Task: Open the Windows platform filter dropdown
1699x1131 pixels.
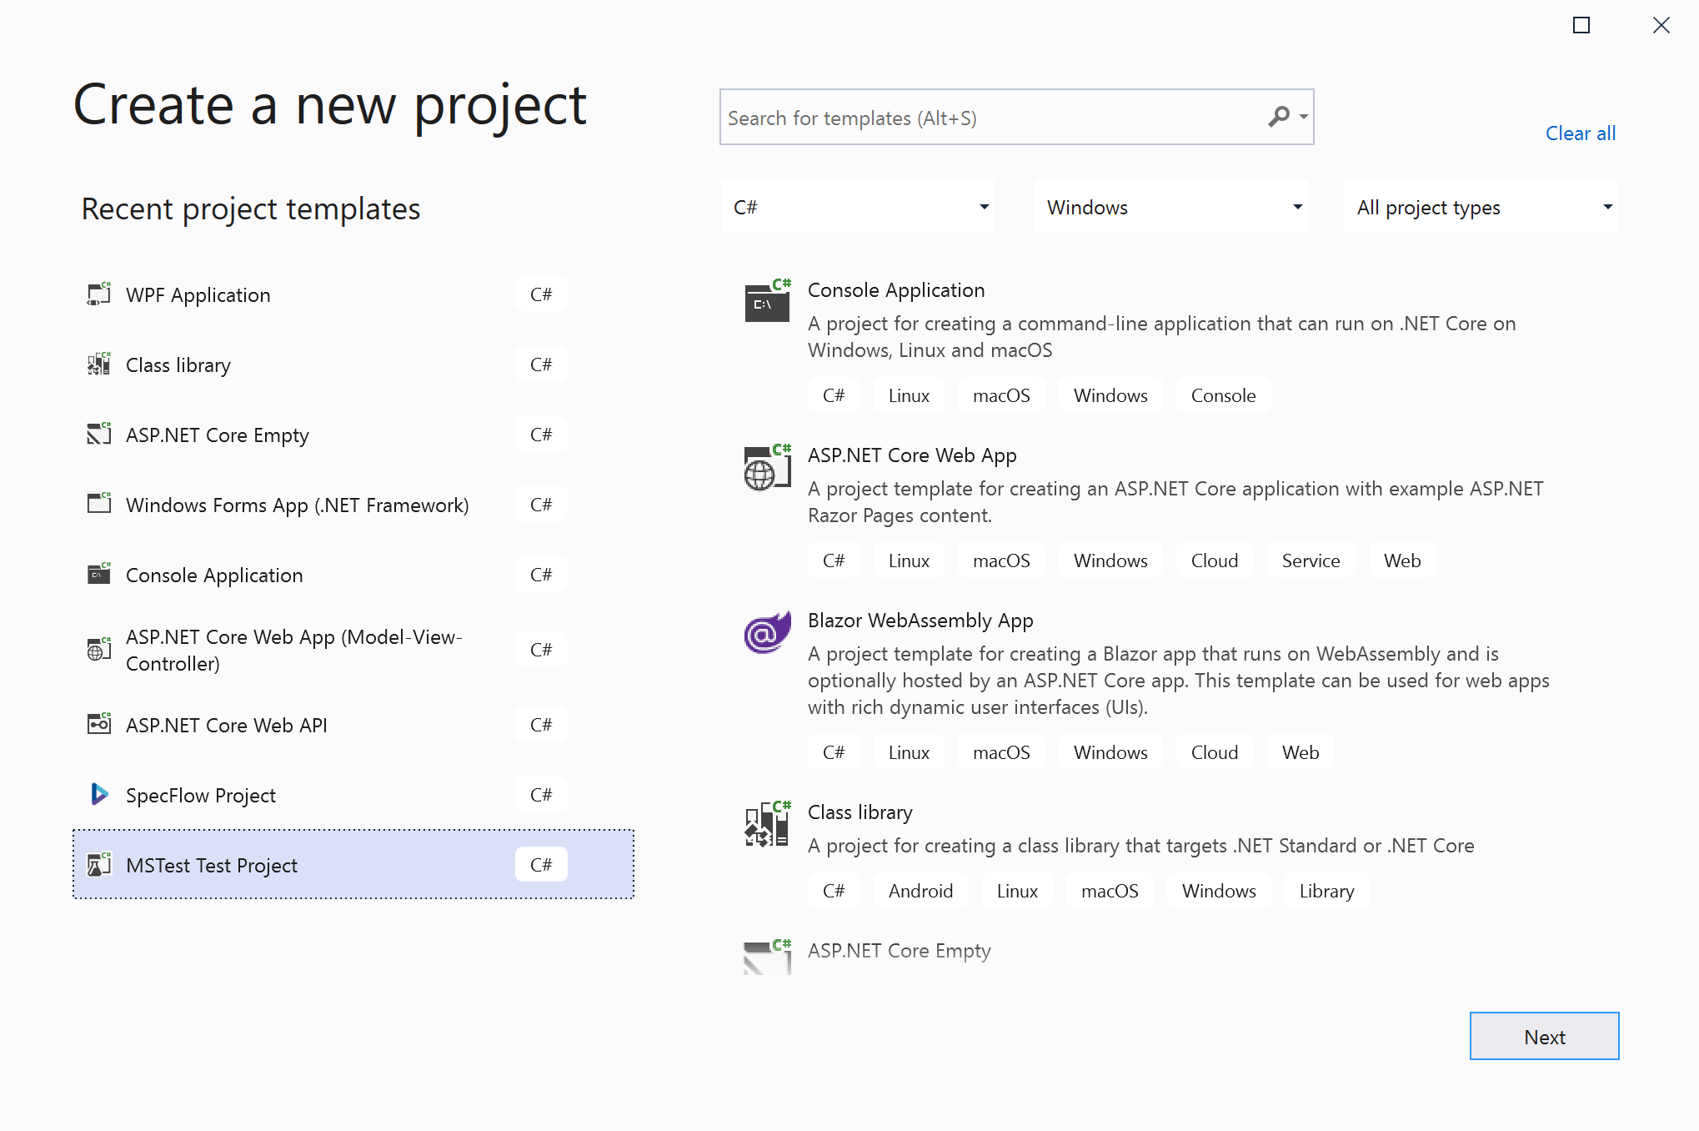Action: click(1170, 207)
